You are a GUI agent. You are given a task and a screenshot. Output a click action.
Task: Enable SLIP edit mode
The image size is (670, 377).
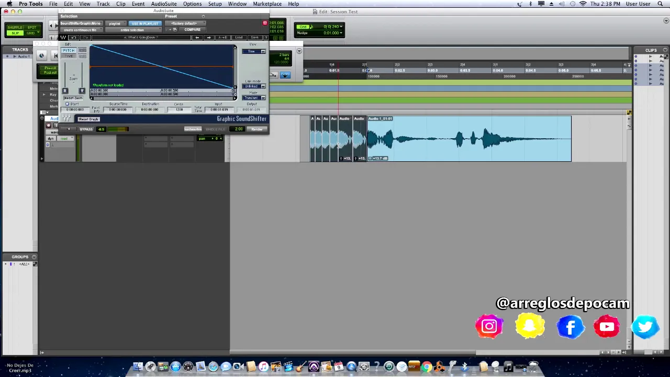tap(15, 33)
